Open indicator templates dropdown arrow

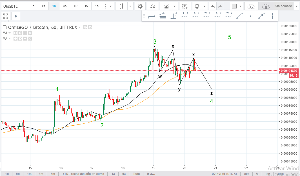(x=174, y=6)
